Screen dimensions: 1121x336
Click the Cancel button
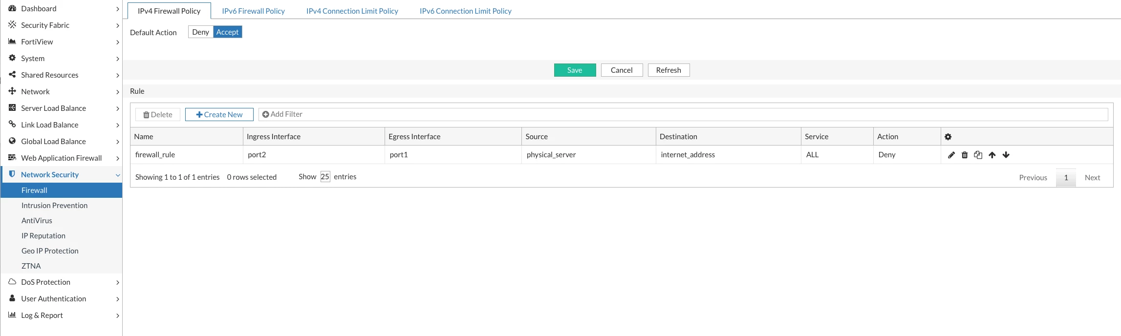pos(622,70)
